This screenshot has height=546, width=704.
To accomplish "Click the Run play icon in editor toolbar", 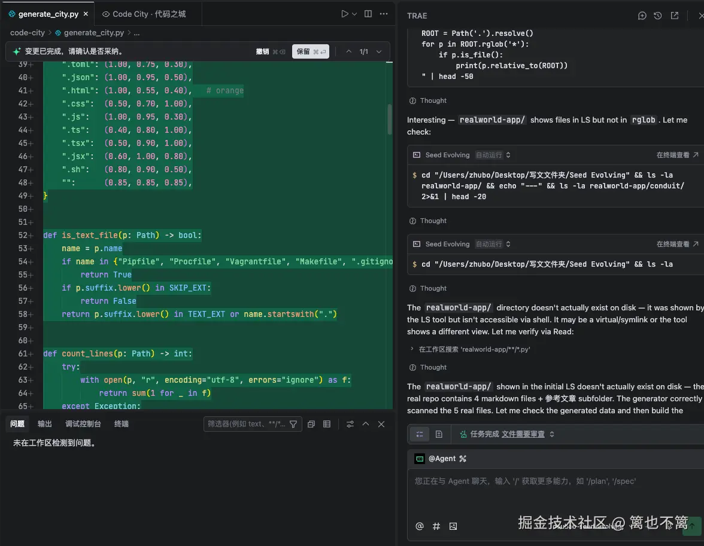I will [344, 14].
